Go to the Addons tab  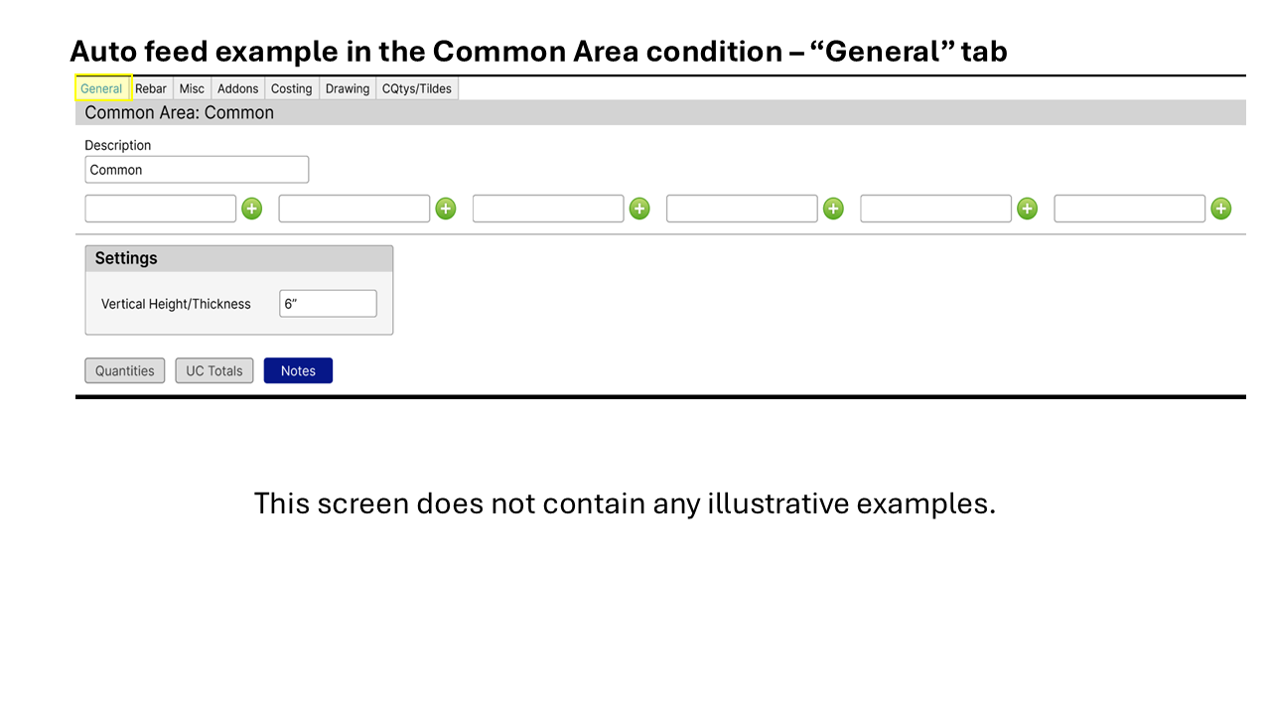[x=238, y=88]
